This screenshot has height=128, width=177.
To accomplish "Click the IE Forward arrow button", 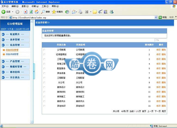I will click(17, 12).
